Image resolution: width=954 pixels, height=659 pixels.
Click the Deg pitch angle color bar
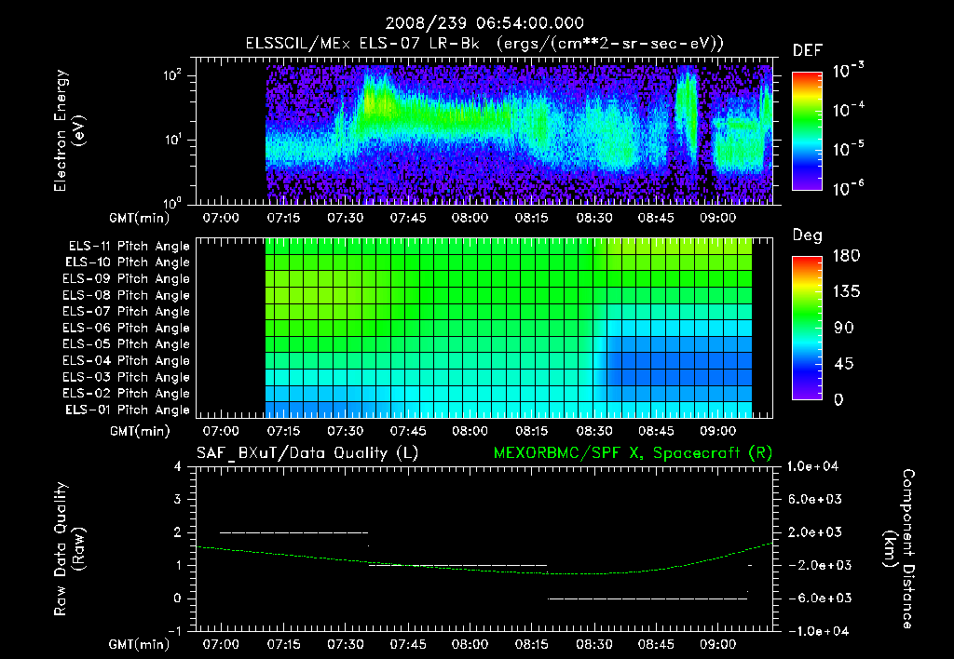pyautogui.click(x=807, y=328)
